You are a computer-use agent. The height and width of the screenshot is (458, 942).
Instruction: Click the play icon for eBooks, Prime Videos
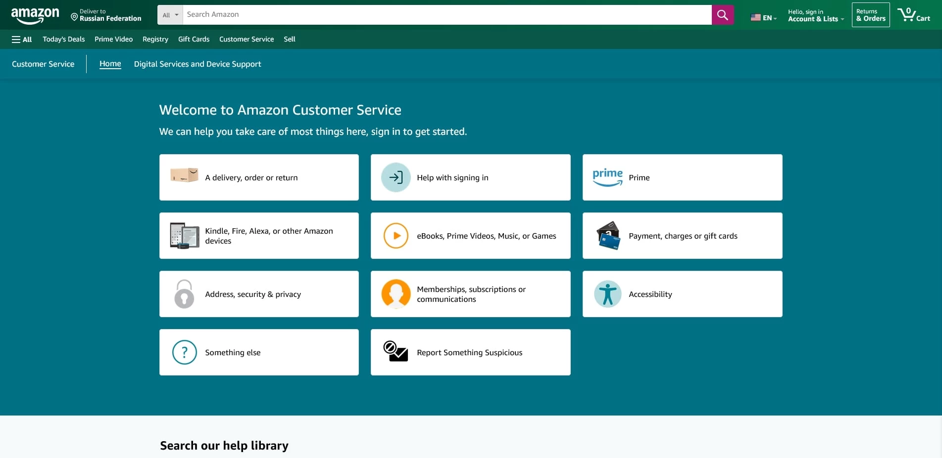(396, 236)
